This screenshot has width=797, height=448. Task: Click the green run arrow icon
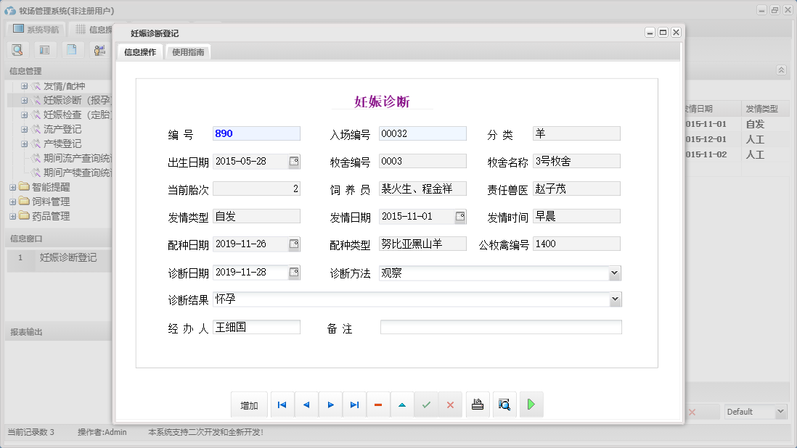(x=531, y=405)
